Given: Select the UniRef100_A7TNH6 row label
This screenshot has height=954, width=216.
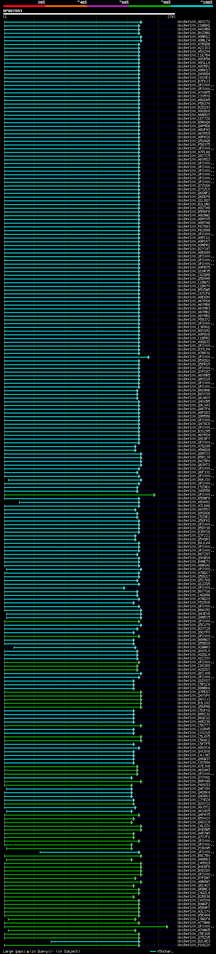Looking at the screenshot, I should [x=194, y=923].
